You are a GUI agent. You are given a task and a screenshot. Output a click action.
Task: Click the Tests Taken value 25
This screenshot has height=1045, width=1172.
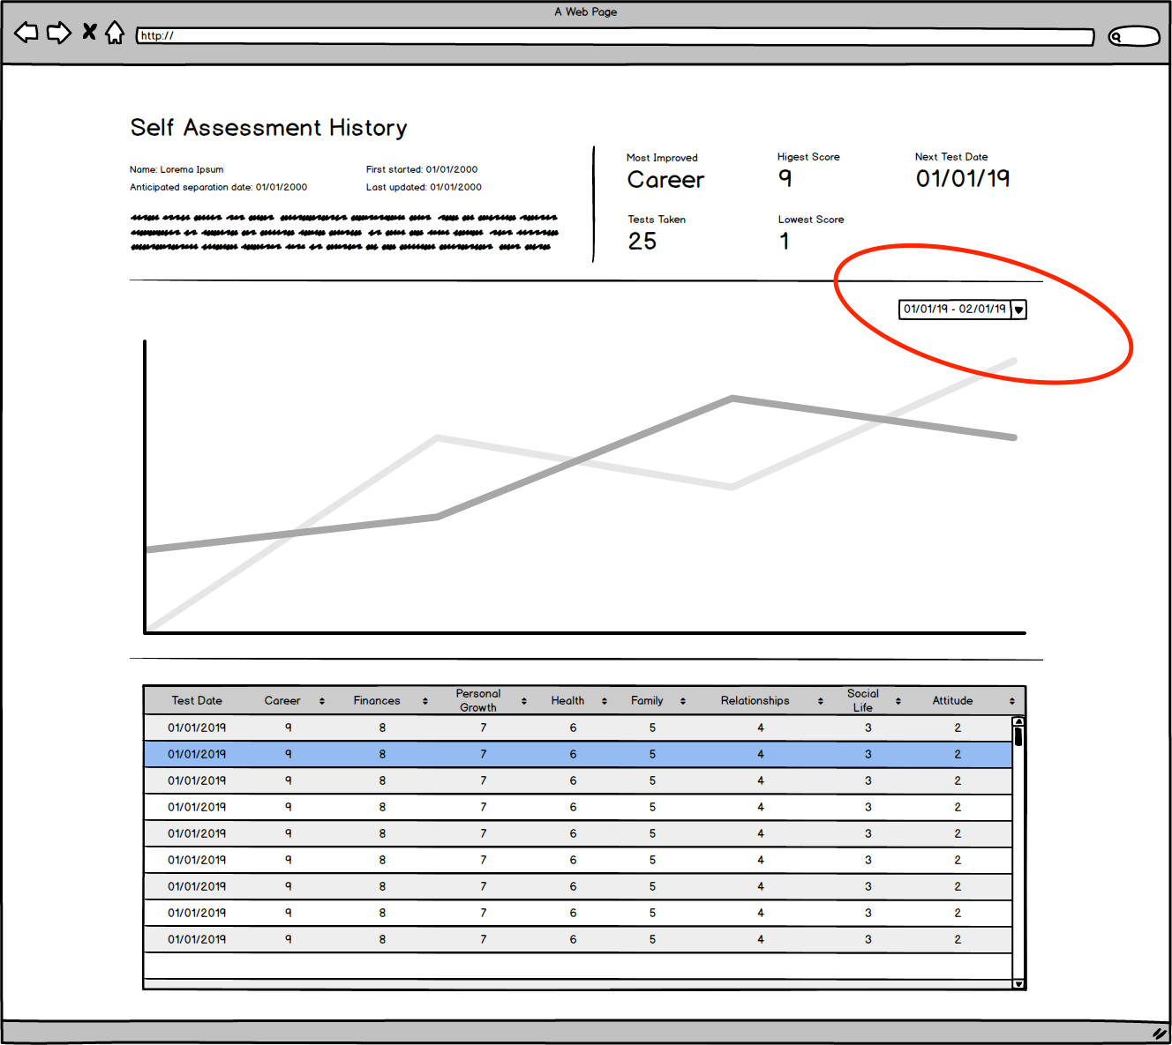point(642,241)
